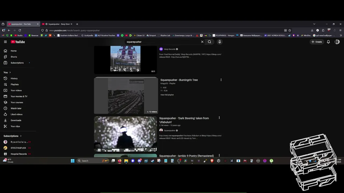This screenshot has height=193, width=344.
Task: Open YouTube notifications bell
Action: 328,42
